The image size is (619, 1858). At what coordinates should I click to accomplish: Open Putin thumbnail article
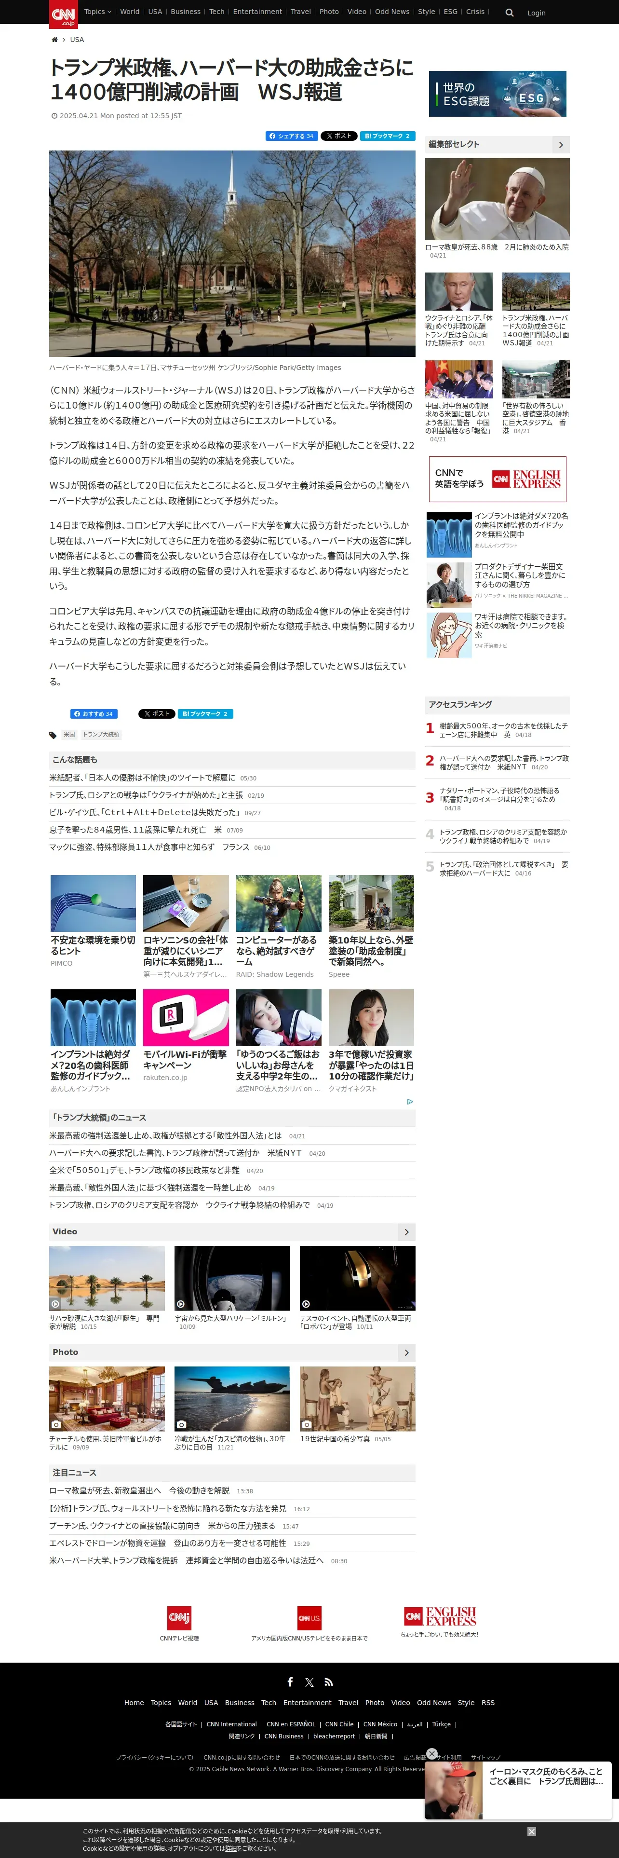459,291
